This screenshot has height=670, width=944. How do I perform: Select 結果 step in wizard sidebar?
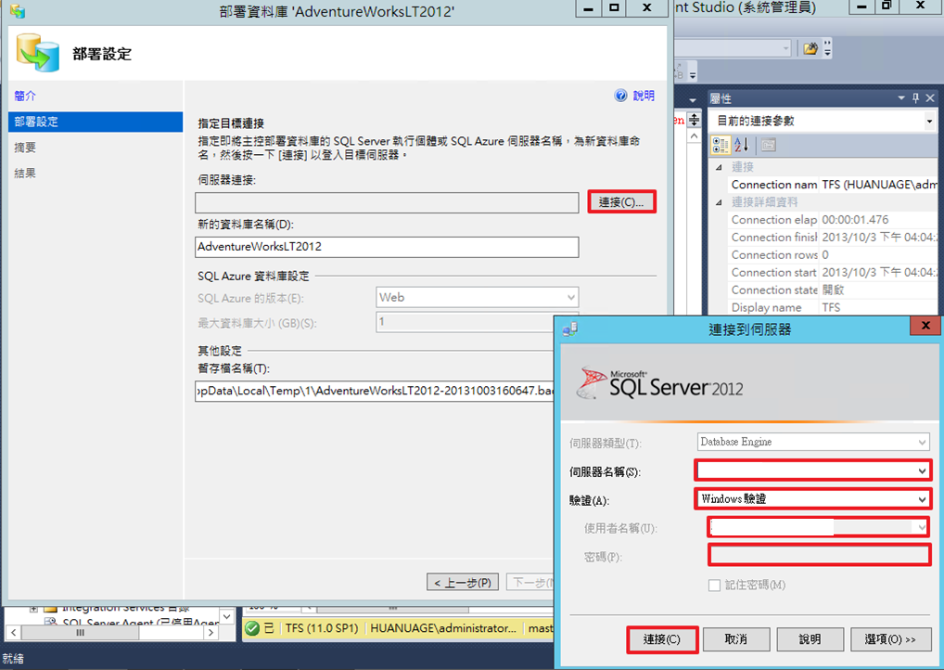(25, 174)
